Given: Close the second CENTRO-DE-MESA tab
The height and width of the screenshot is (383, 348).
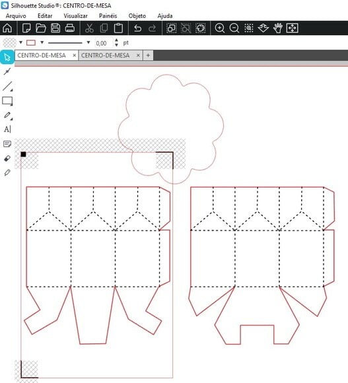Looking at the screenshot, I should coord(138,55).
